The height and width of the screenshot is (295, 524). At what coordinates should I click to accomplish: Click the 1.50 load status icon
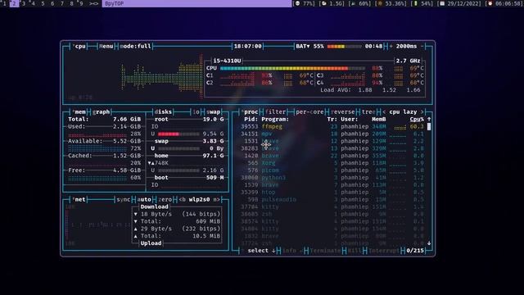click(324, 3)
